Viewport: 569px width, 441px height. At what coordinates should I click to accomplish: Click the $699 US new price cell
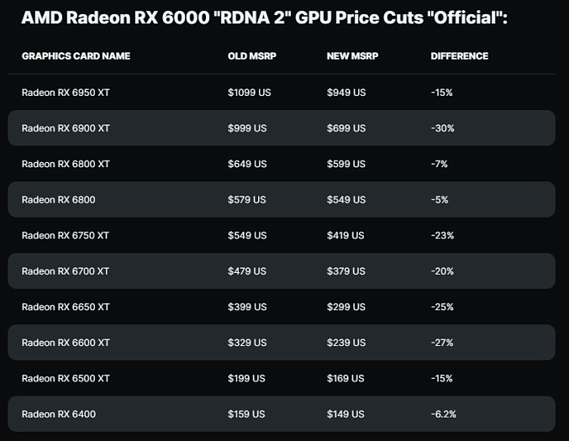point(346,128)
